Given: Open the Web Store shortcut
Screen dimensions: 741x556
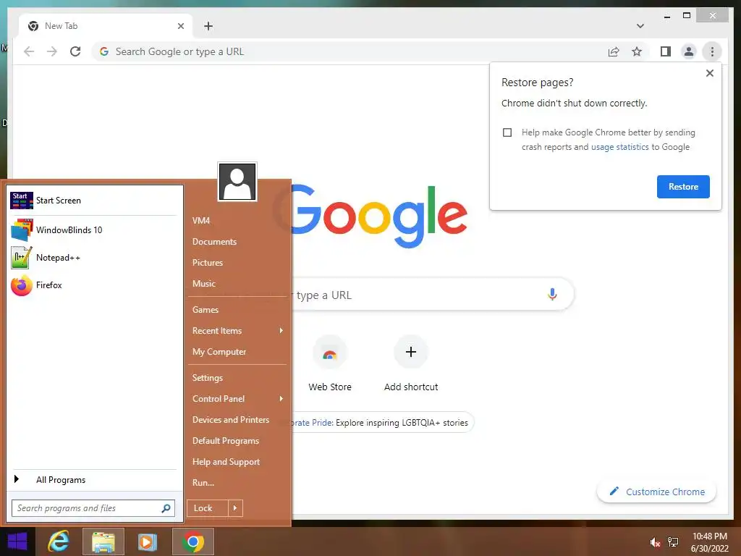Looking at the screenshot, I should click(330, 363).
